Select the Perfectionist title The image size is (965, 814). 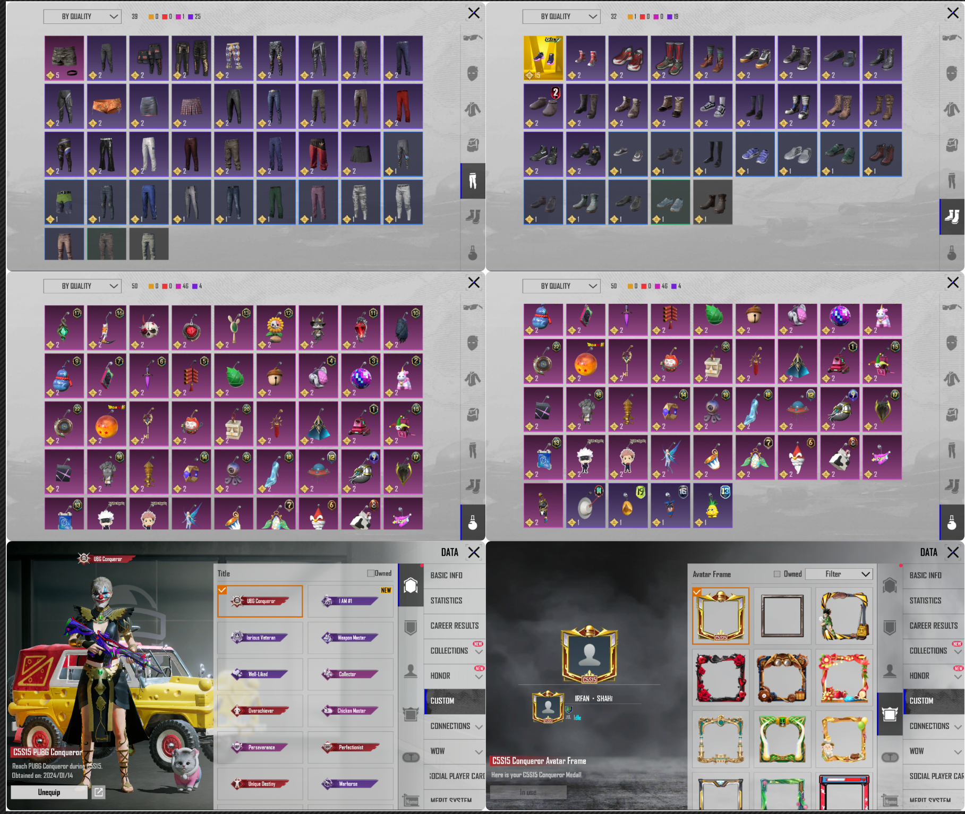(350, 747)
